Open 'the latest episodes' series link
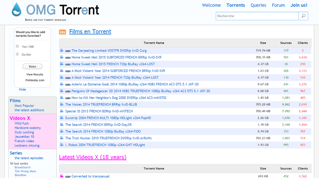The width and height of the screenshot is (319, 178). point(29,158)
